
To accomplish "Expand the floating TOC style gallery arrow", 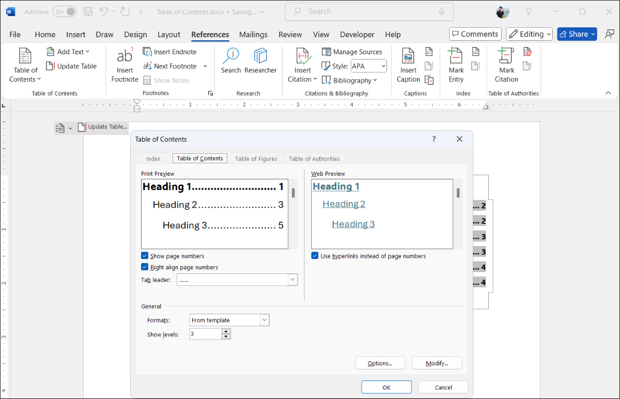I will click(x=70, y=128).
